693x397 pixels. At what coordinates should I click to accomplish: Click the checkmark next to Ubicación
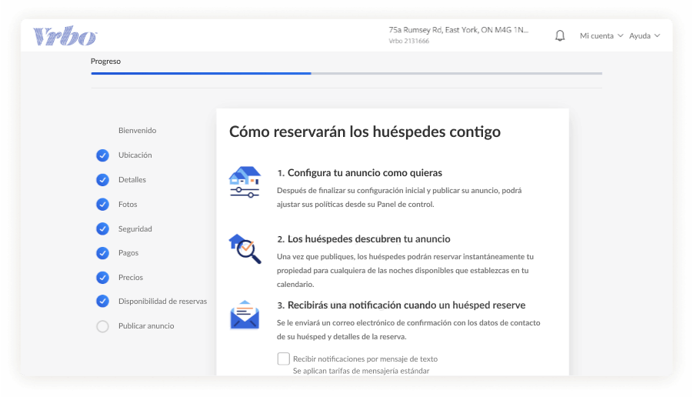[x=102, y=155]
